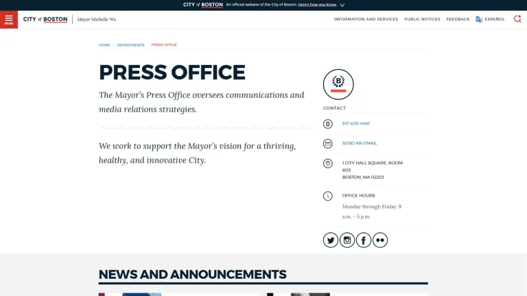
Task: Click the Press Office breadcrumb
Action: pyautogui.click(x=164, y=45)
